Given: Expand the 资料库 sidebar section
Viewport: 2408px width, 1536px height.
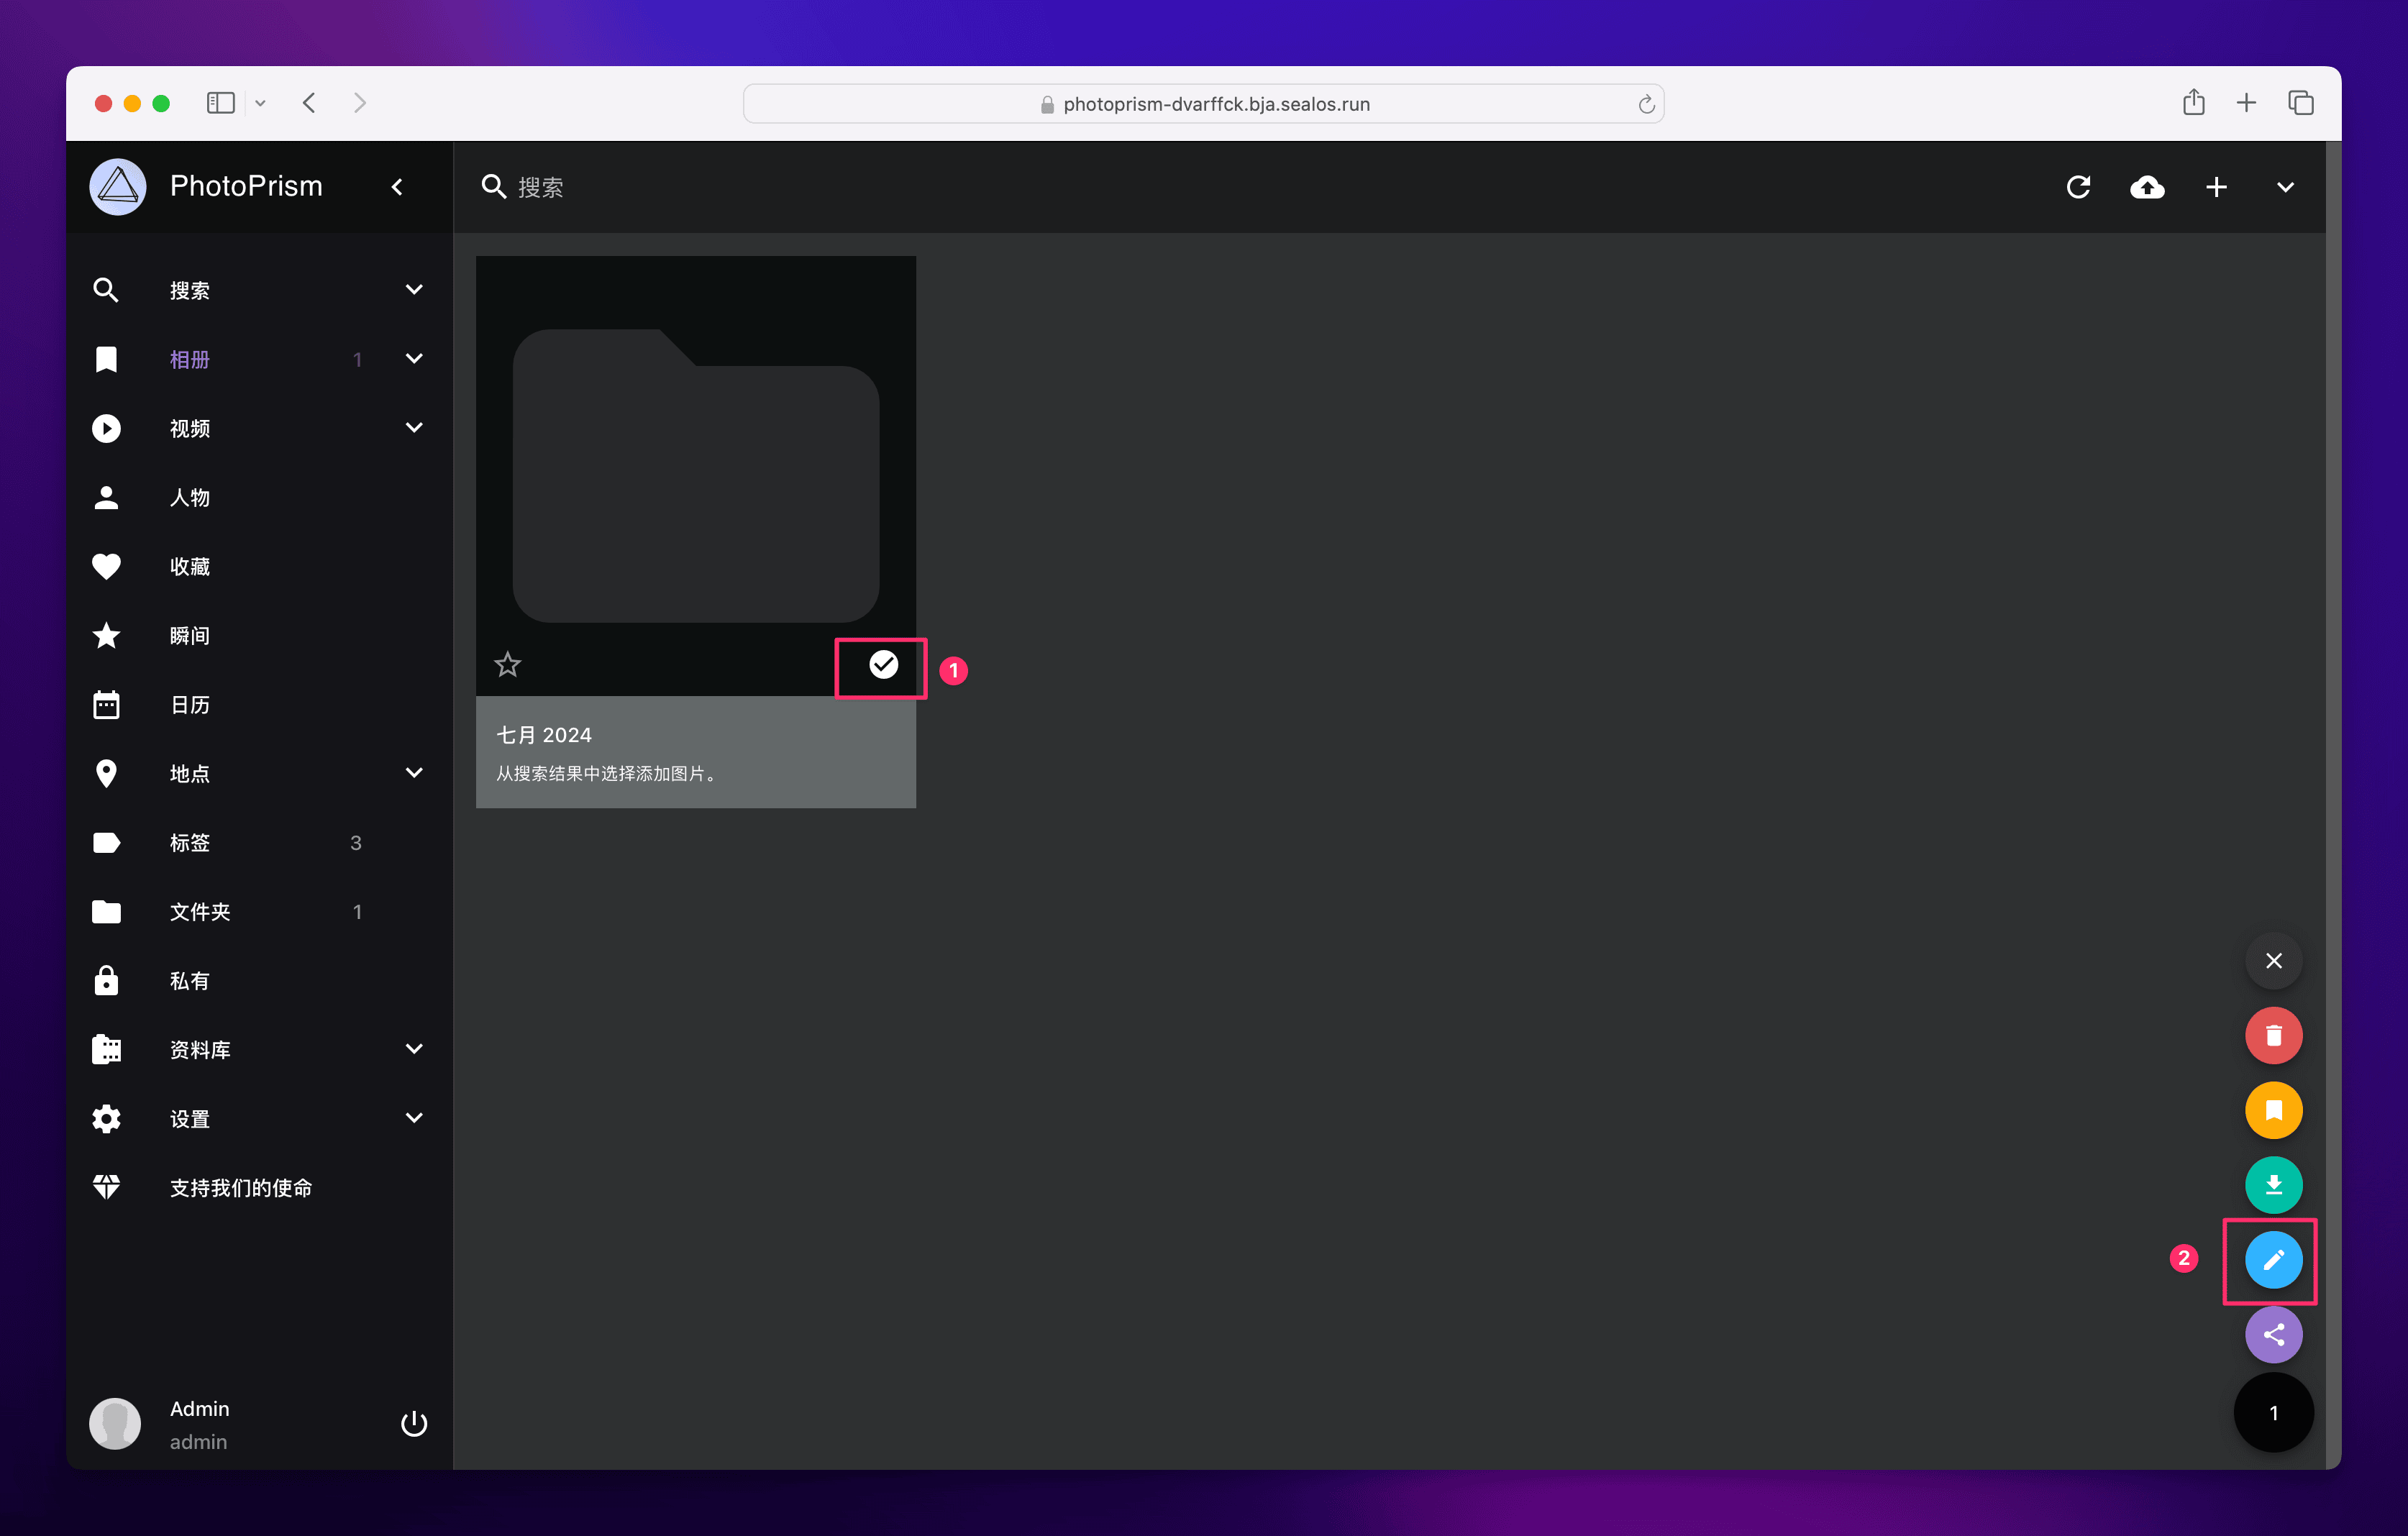Looking at the screenshot, I should pyautogui.click(x=414, y=1049).
